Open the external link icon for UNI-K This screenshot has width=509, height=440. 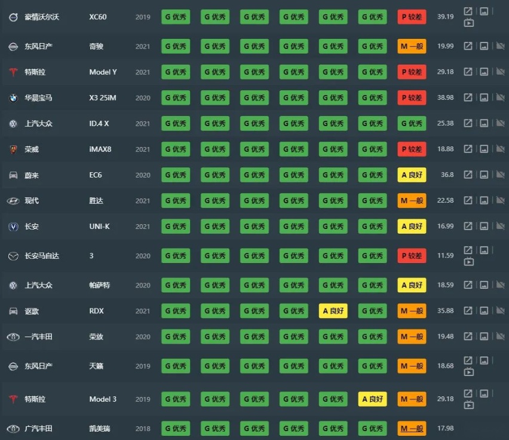coord(468,226)
